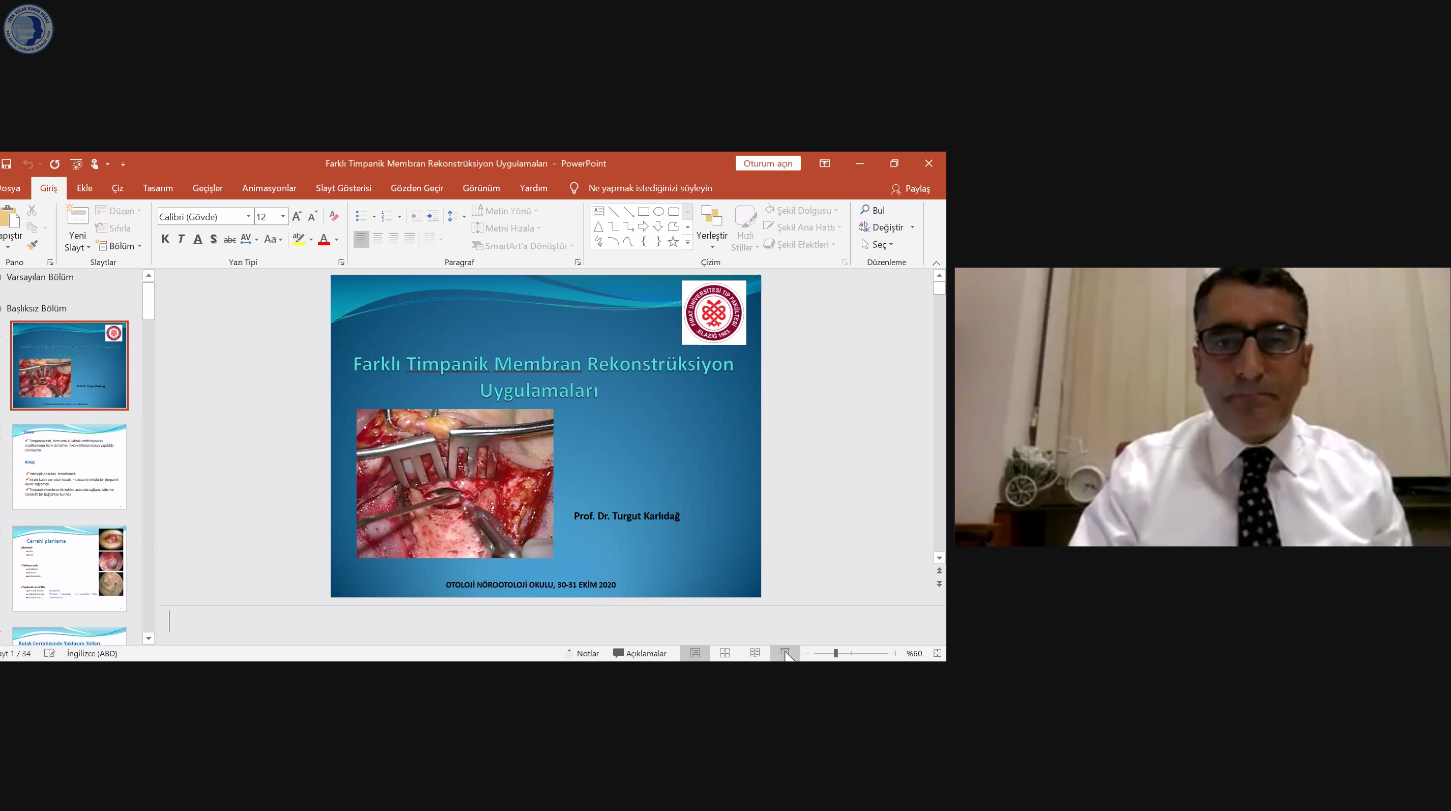Viewport: 1451px width, 811px height.
Task: Select slide 2 thumbnail with Amaç text
Action: point(69,467)
